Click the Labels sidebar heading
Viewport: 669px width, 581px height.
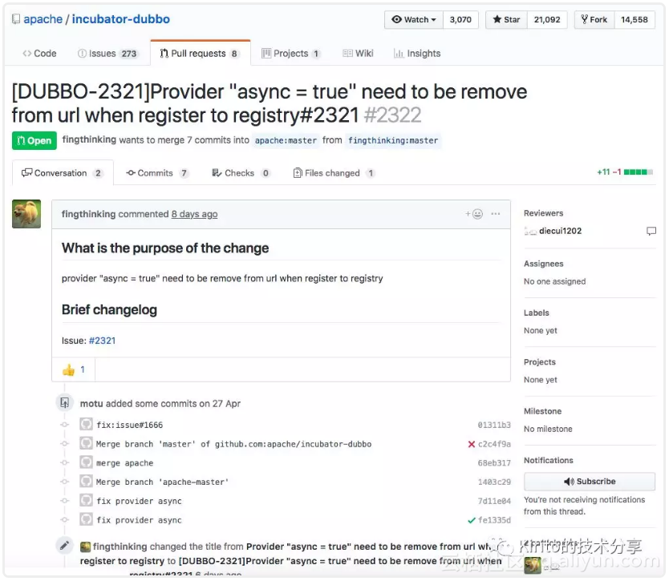[x=537, y=313]
